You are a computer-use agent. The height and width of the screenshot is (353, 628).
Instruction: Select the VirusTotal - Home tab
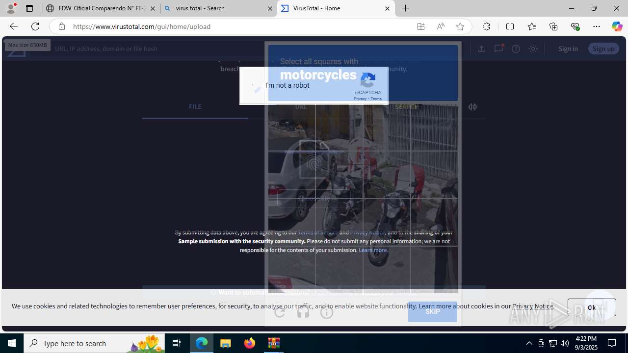point(336,8)
